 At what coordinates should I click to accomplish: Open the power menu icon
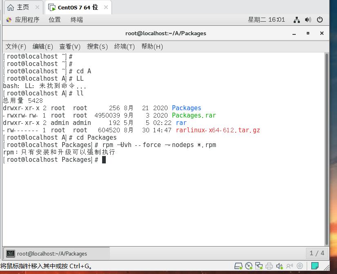(x=320, y=20)
